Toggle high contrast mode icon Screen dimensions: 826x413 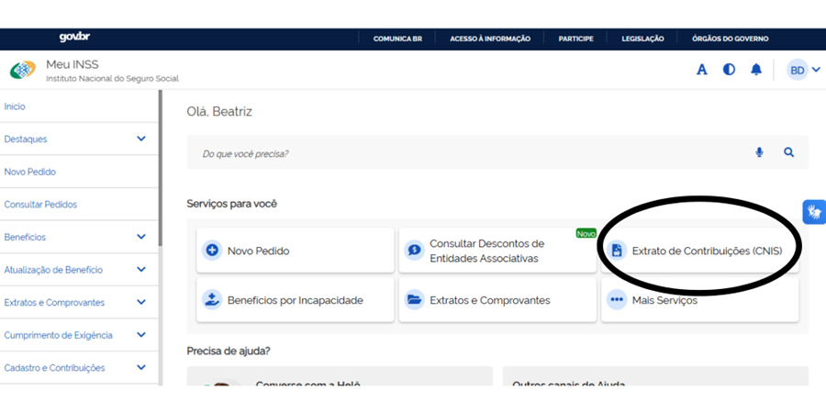(729, 70)
